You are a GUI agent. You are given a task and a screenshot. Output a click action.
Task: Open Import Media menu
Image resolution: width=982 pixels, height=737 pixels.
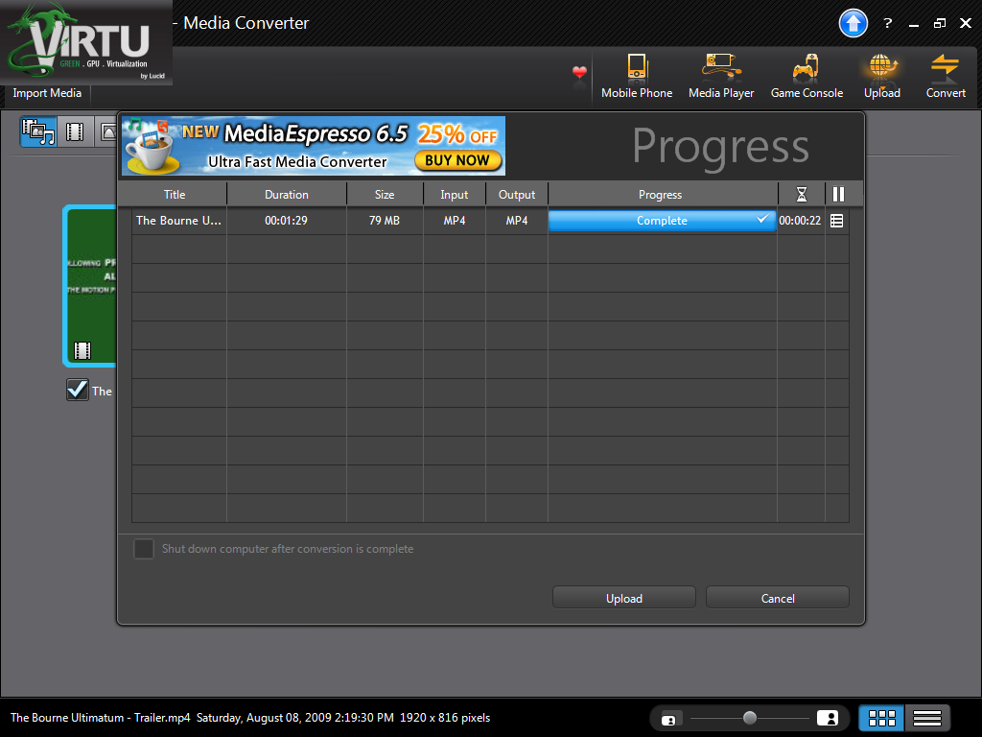click(x=47, y=93)
